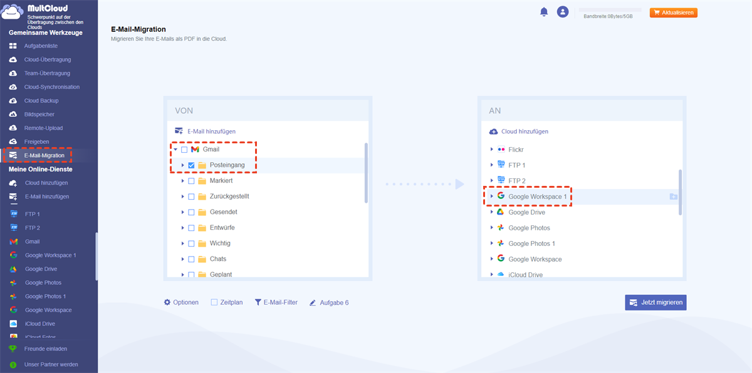Click the Unser Partner werden icon
The image size is (752, 373).
click(13, 364)
